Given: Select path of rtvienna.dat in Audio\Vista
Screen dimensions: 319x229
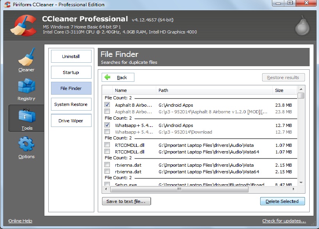Looking at the screenshot, I should 206,165.
